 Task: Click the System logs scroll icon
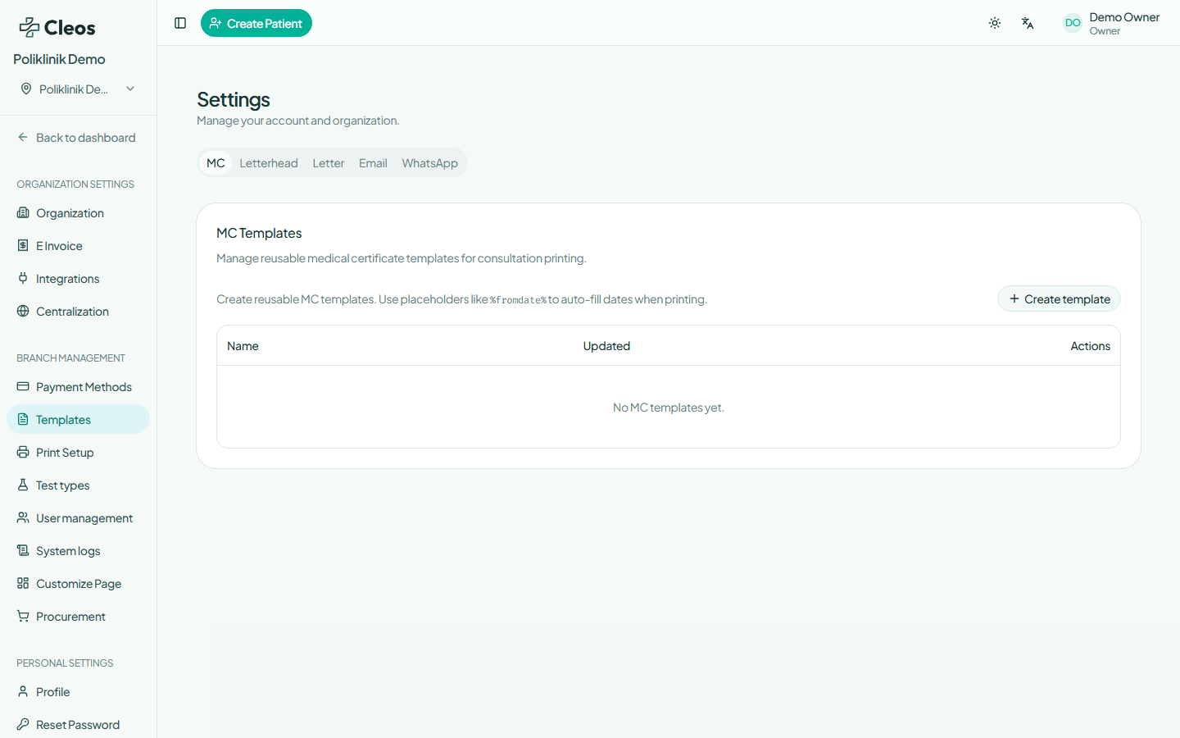pos(23,551)
